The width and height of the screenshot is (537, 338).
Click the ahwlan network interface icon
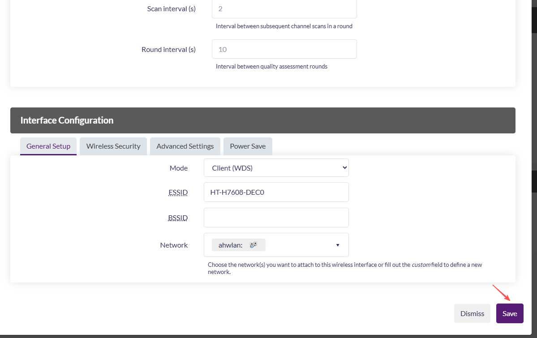coord(253,245)
